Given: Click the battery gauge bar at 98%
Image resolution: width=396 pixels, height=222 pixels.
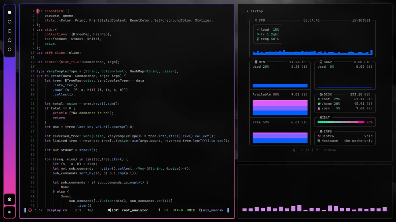Looking at the screenshot, I should (x=341, y=122).
